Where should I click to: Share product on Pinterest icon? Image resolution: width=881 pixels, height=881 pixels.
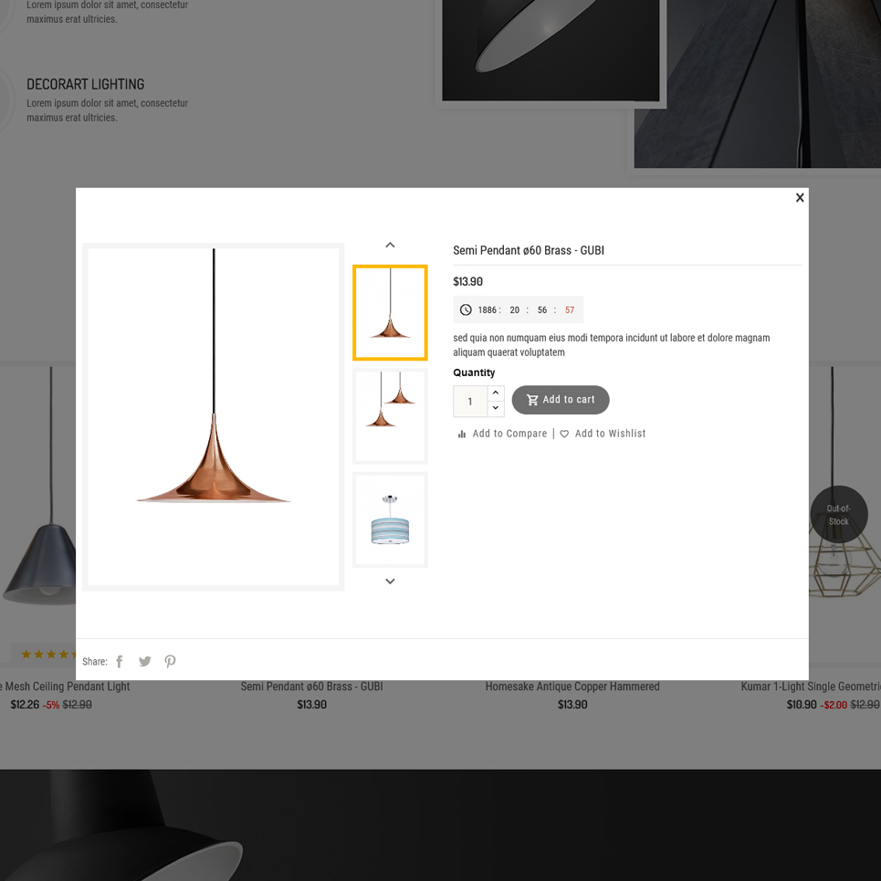170,661
